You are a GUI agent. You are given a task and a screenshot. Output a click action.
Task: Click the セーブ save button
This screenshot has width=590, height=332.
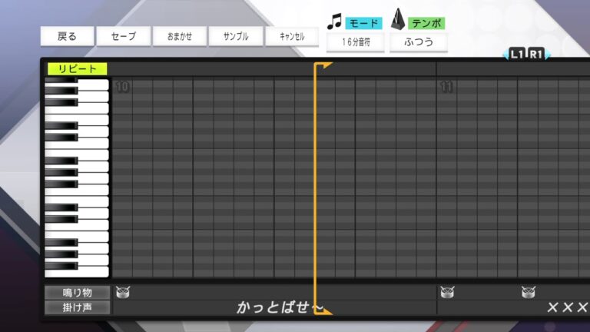[x=124, y=36]
